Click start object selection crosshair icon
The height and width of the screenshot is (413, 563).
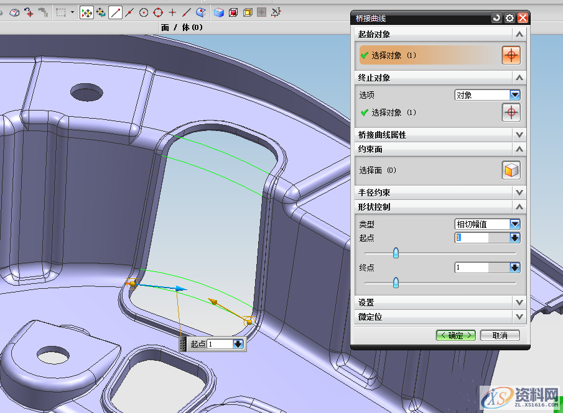511,55
